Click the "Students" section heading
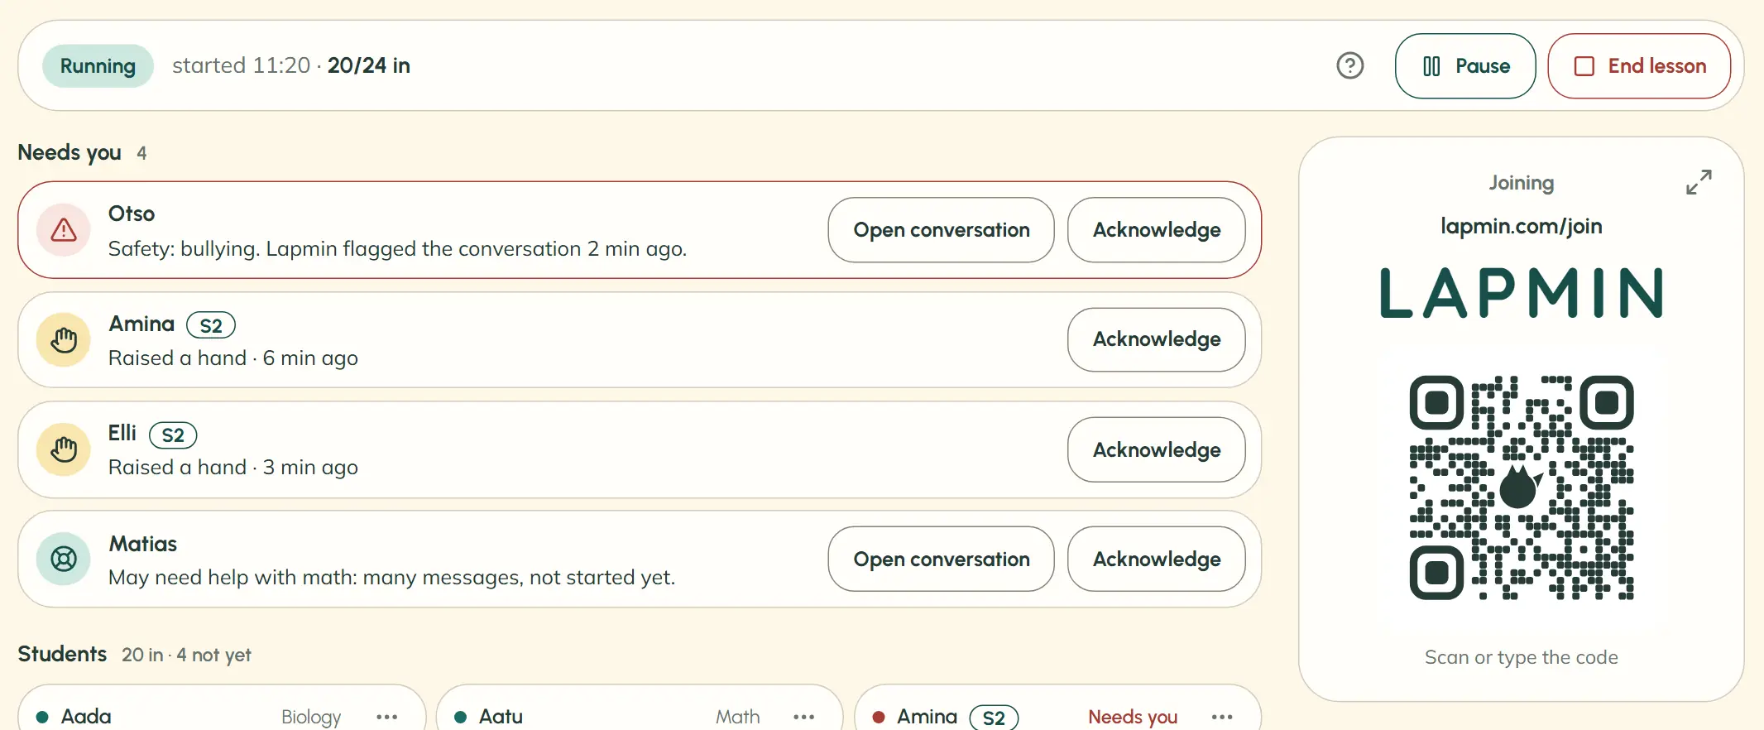 [62, 654]
